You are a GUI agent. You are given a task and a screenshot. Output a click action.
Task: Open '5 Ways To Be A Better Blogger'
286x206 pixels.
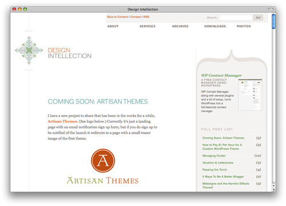point(223,176)
